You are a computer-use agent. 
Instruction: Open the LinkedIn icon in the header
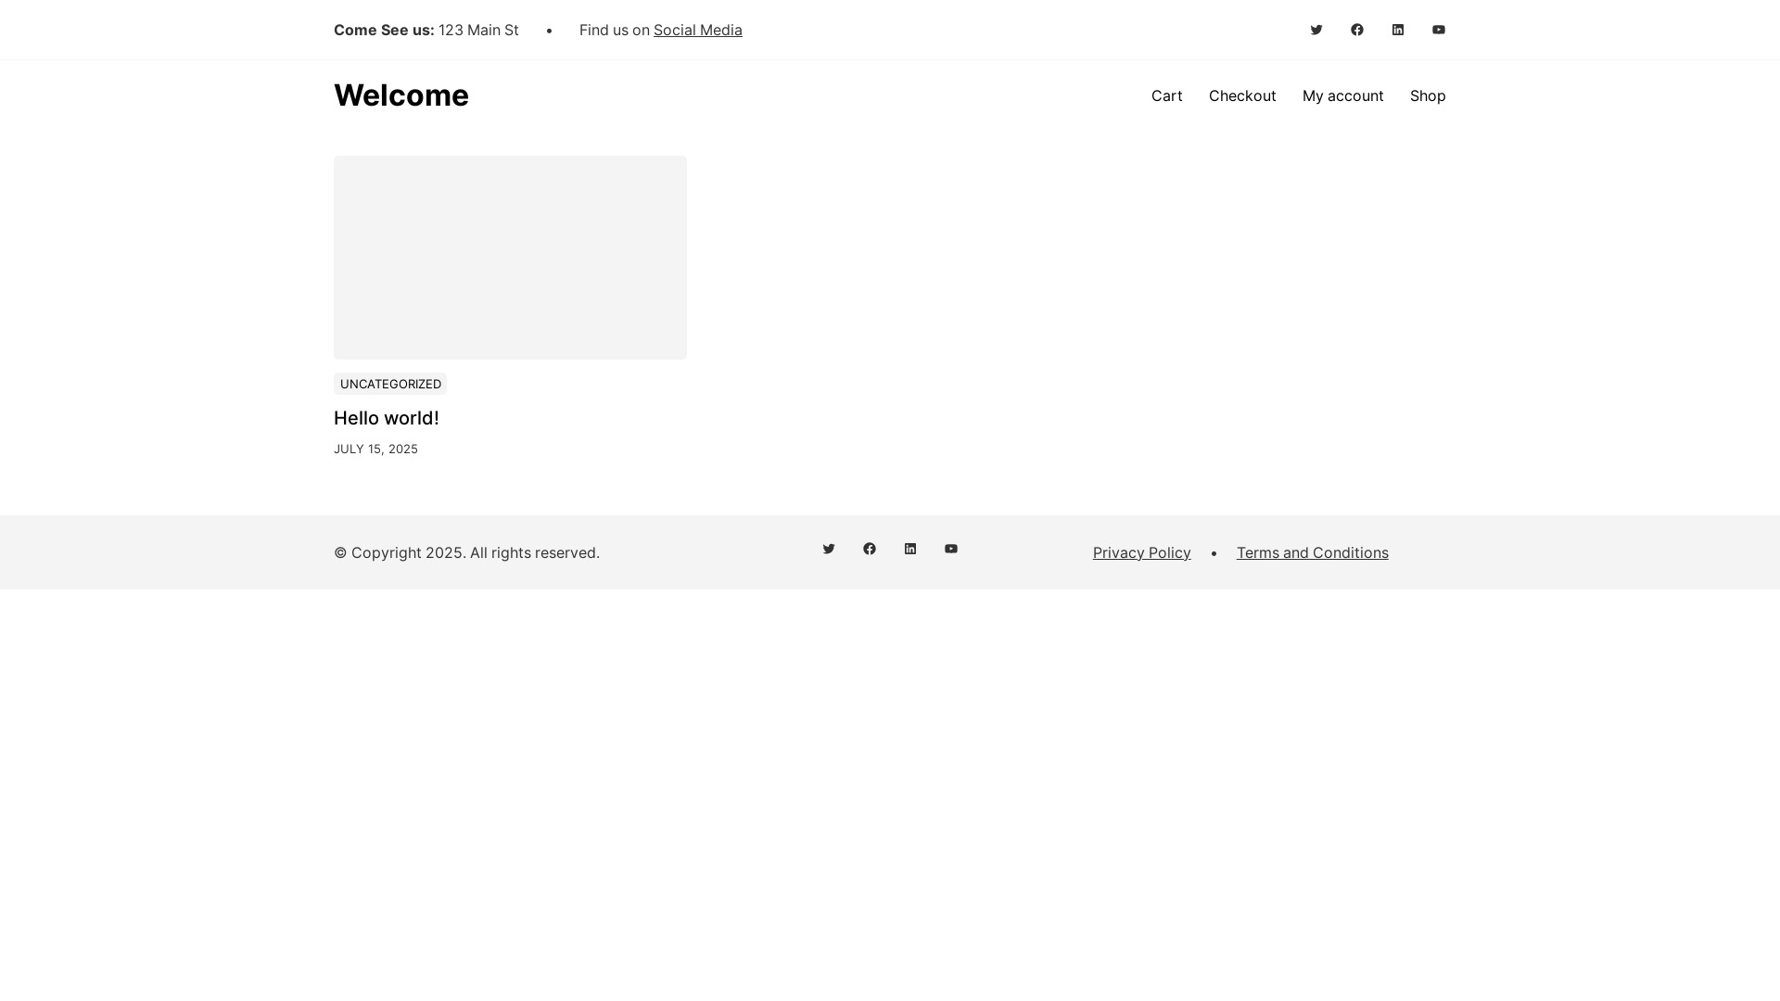1398,30
